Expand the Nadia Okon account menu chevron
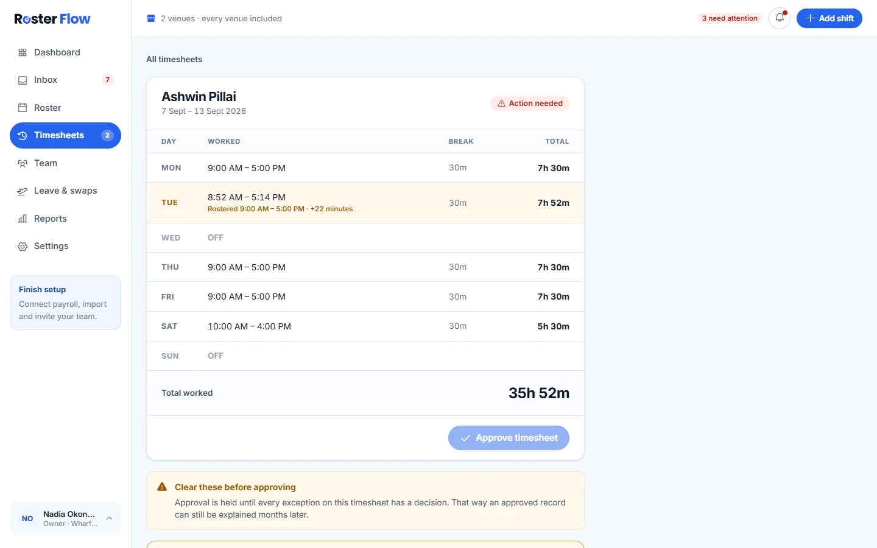 point(110,518)
